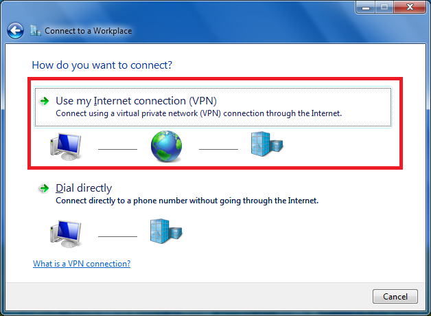Close the wizard with the red X
Viewport: 431px width, 316px height.
point(410,7)
